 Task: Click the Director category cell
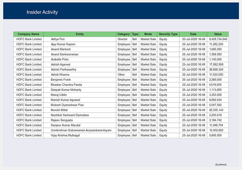tap(123, 39)
